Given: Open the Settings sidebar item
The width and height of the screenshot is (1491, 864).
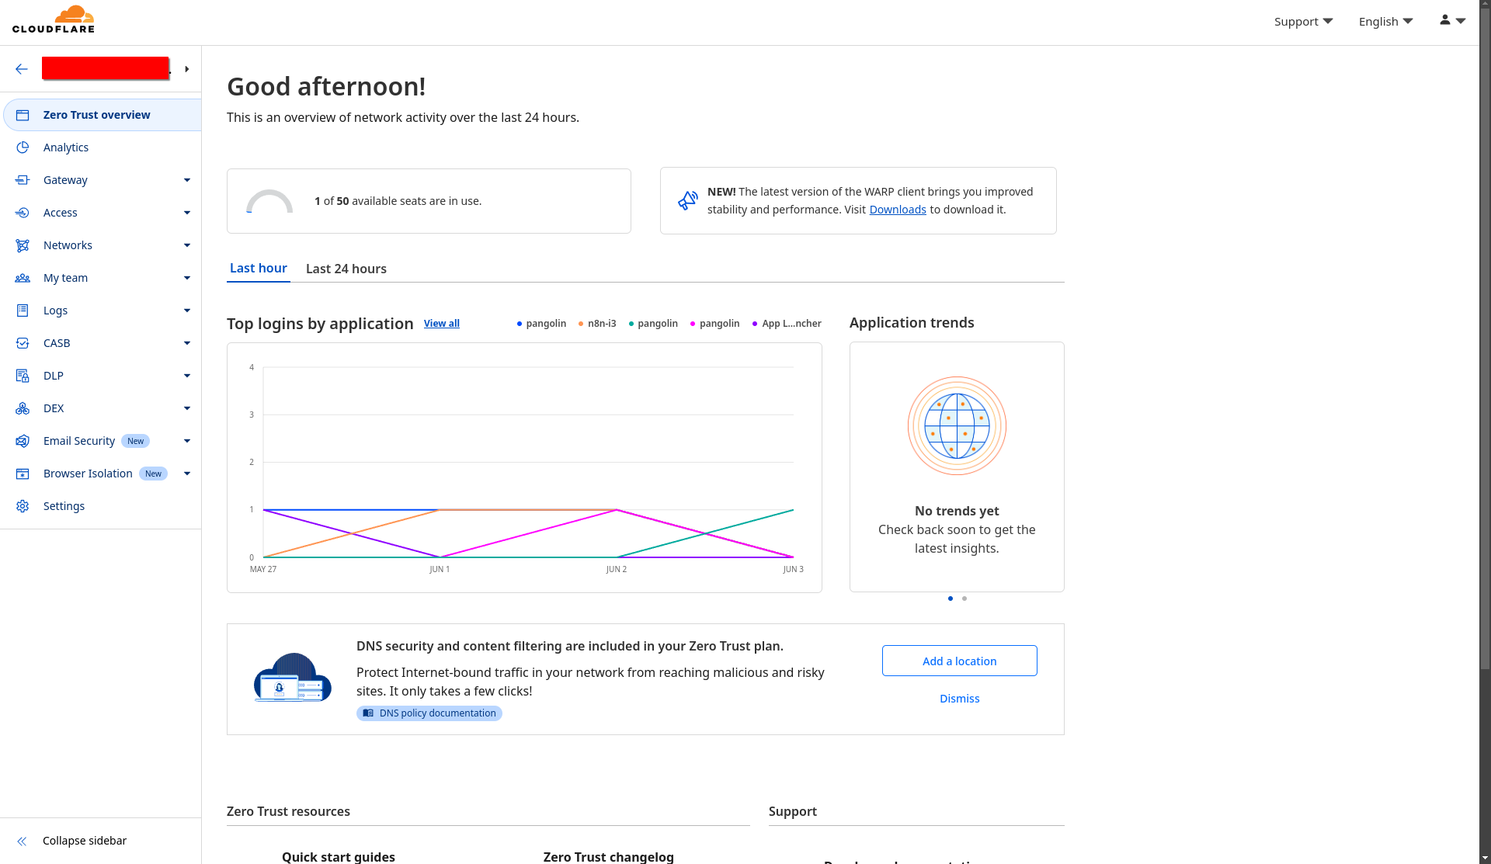Looking at the screenshot, I should point(64,505).
